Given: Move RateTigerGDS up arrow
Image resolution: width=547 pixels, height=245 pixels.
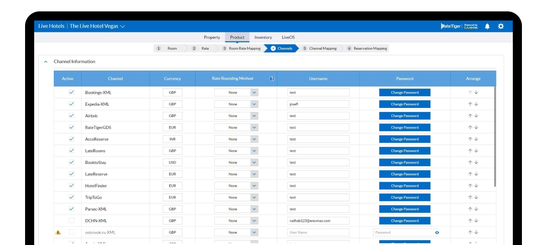Looking at the screenshot, I should coord(470,128).
